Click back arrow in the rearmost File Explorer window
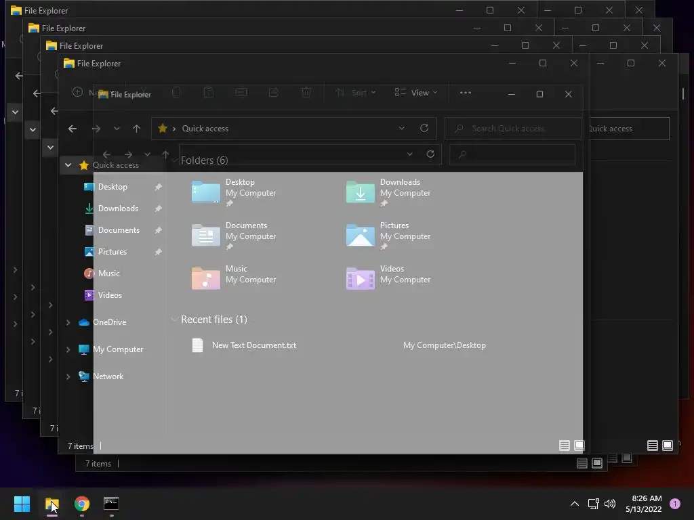Viewport: 694px width, 520px height. click(x=18, y=76)
